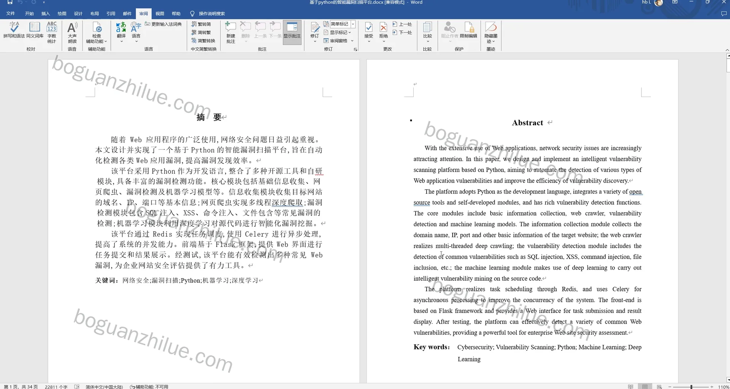Open 比较 compare documents
Screen dimensions: 730x389
pos(428,32)
